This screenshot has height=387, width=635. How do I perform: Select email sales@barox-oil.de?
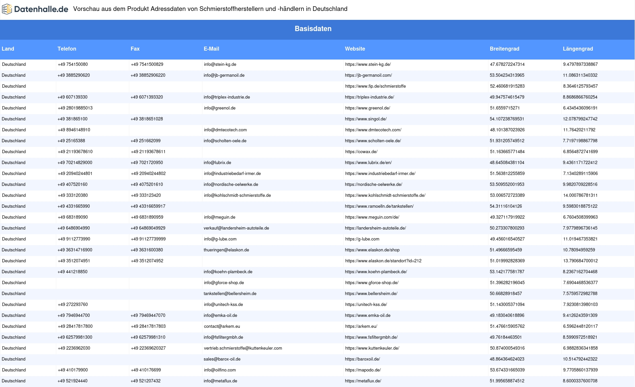222,359
